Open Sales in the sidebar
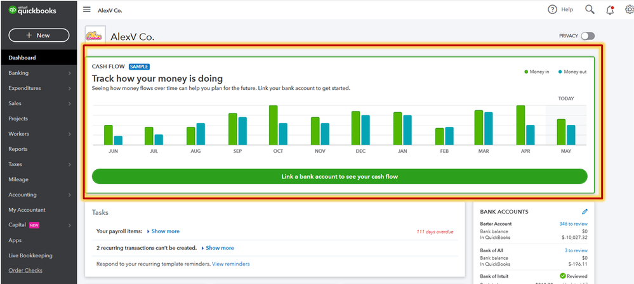This screenshot has height=284, width=634. pyautogui.click(x=15, y=103)
